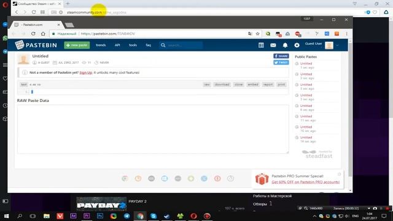Click the Guest User avatar in header
The width and height of the screenshot is (393, 221).
pyautogui.click(x=329, y=45)
